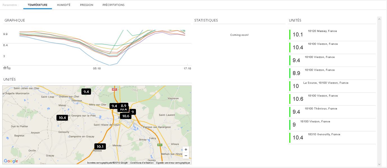
Task: Click Vignoux-sur-Barangeon label on map
Action: pyautogui.click(x=157, y=127)
